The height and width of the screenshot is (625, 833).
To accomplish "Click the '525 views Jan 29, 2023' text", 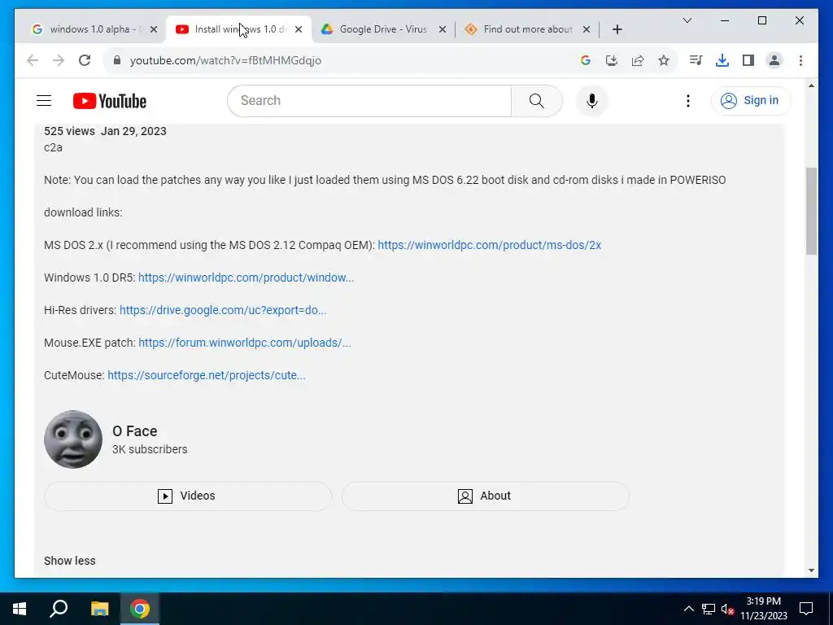I will click(105, 131).
